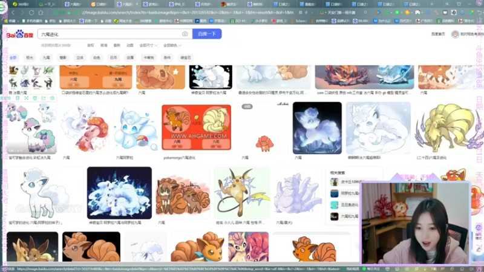Click the blue 百度一下 search button

[x=207, y=34]
